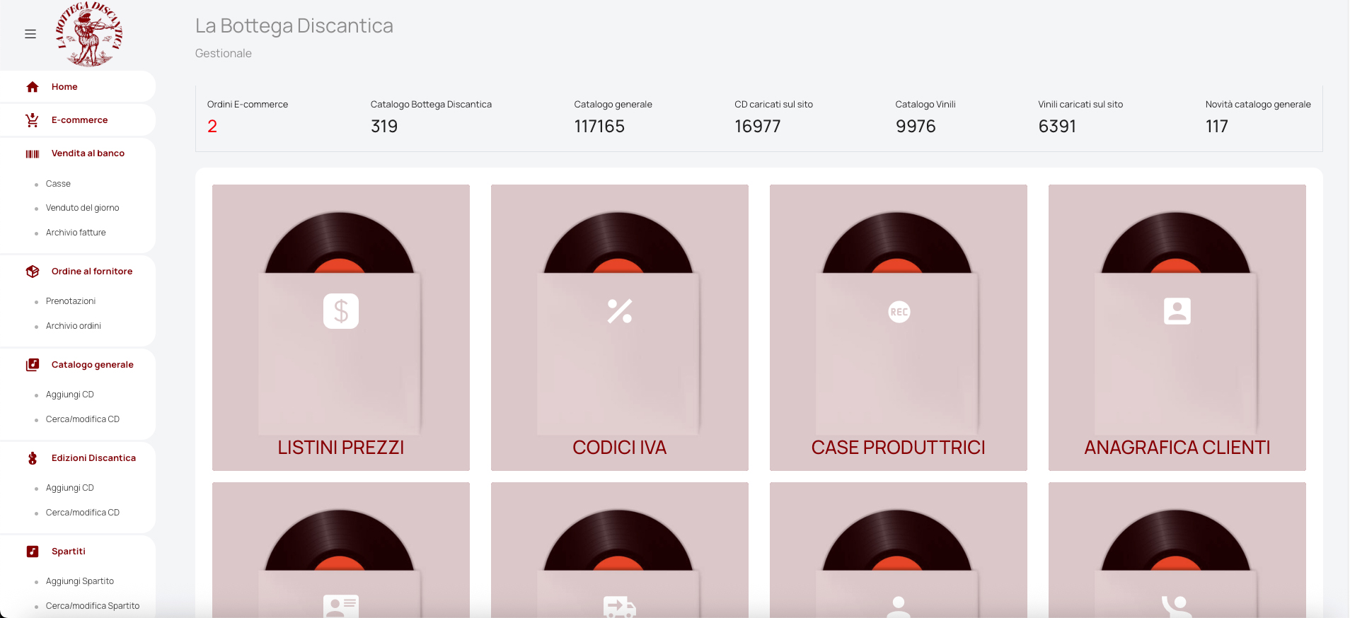Click the E-commerce shopping cart icon
Screen dimensions: 1350x618
[33, 120]
